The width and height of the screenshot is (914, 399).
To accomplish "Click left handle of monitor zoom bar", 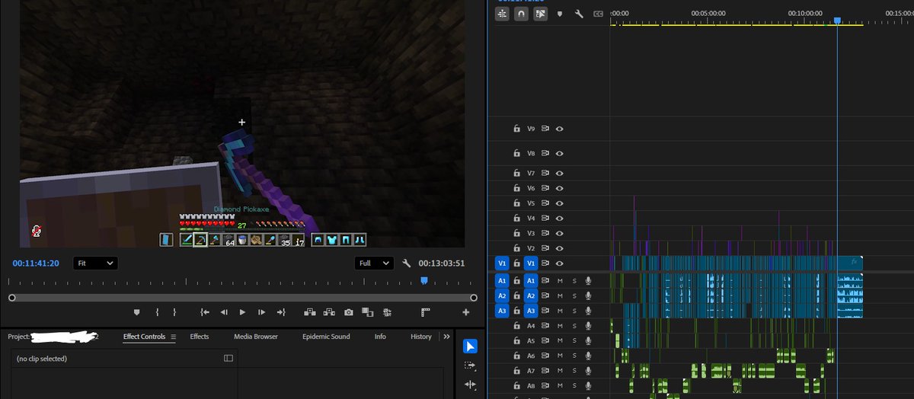I will (11, 298).
